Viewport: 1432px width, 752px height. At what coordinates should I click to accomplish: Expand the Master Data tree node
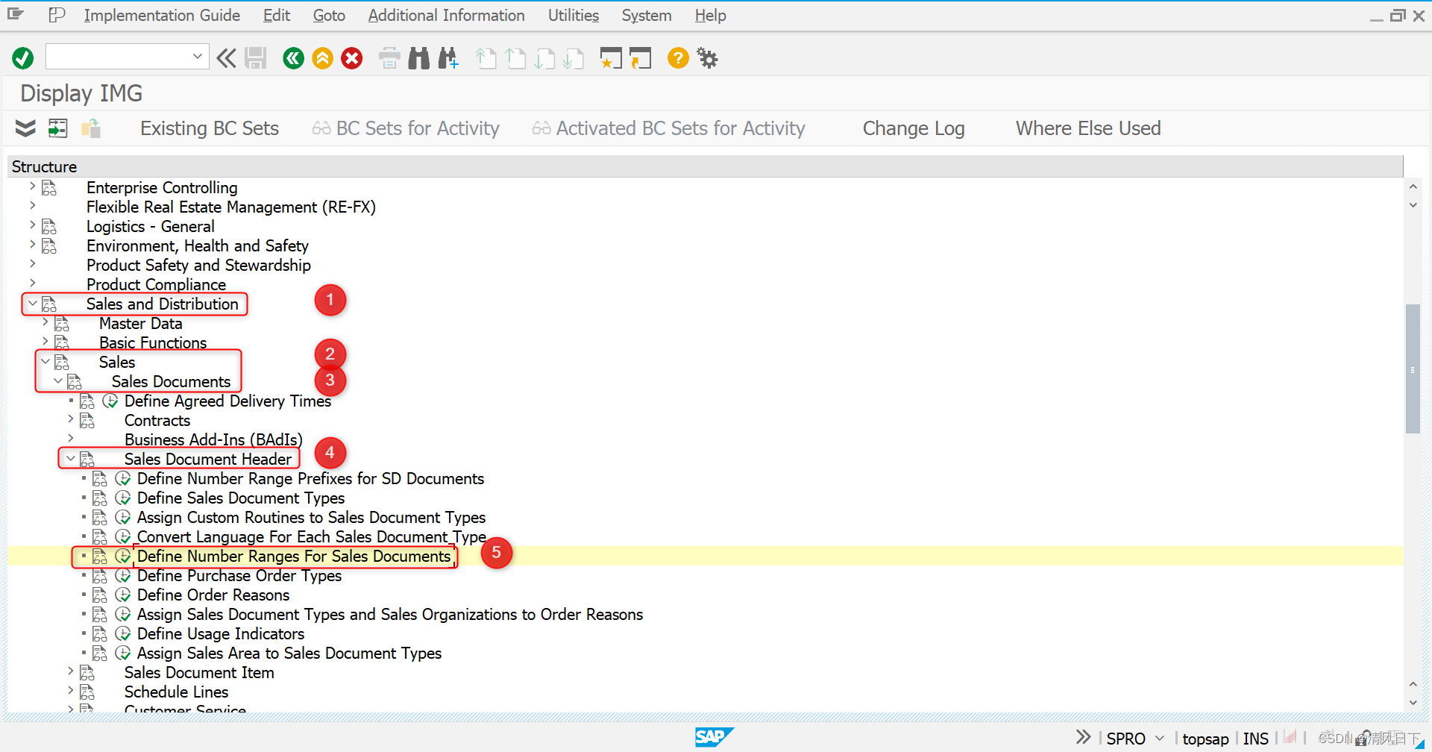pyautogui.click(x=44, y=323)
